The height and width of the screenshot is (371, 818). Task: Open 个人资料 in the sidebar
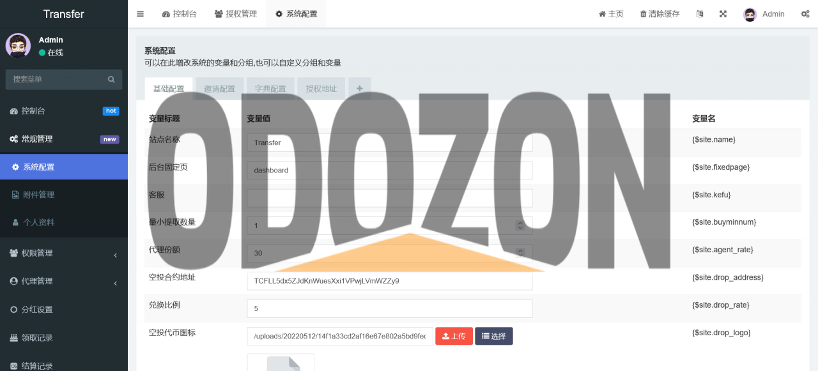(64, 222)
